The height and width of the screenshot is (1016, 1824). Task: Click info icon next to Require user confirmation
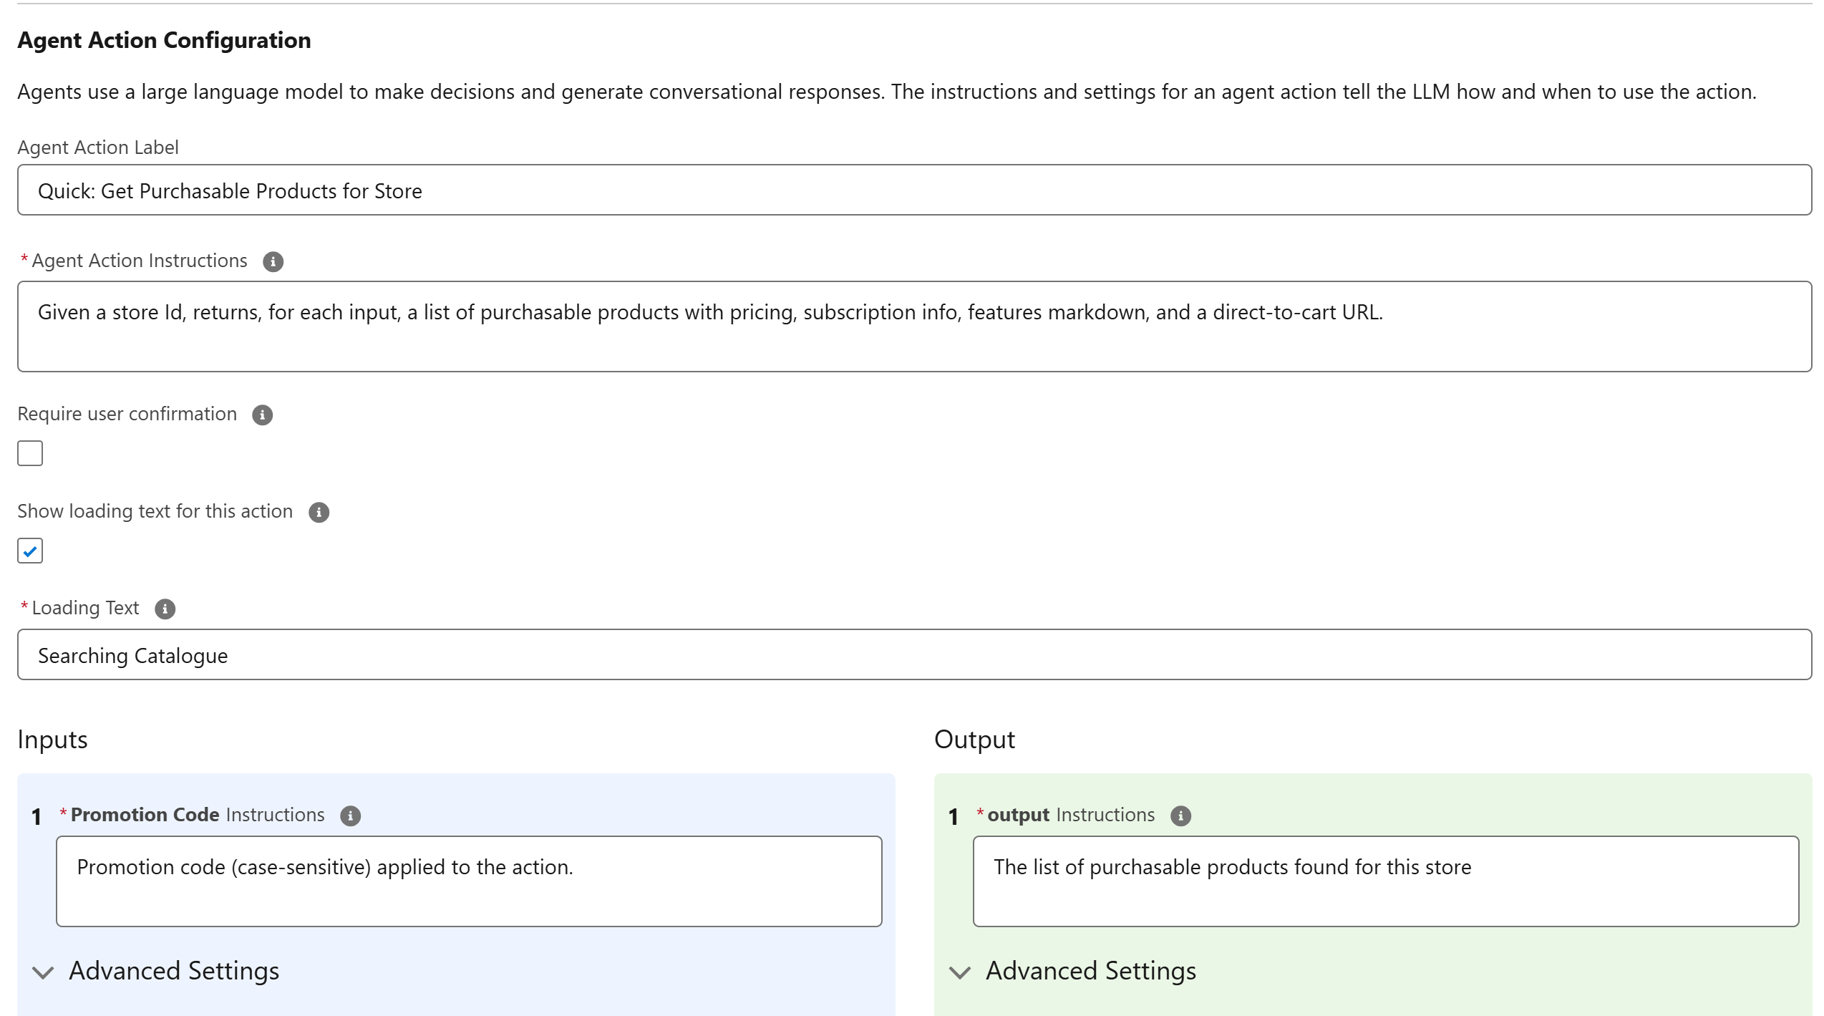[262, 415]
